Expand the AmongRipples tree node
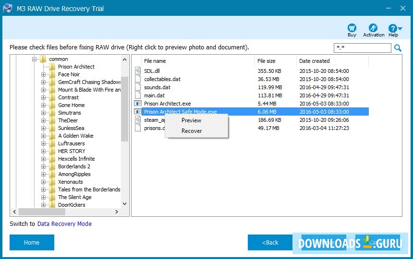The height and width of the screenshot is (259, 413). [x=43, y=174]
